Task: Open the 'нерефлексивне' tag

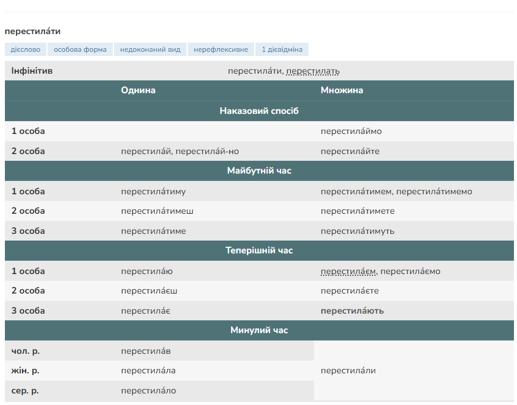Action: pos(221,49)
